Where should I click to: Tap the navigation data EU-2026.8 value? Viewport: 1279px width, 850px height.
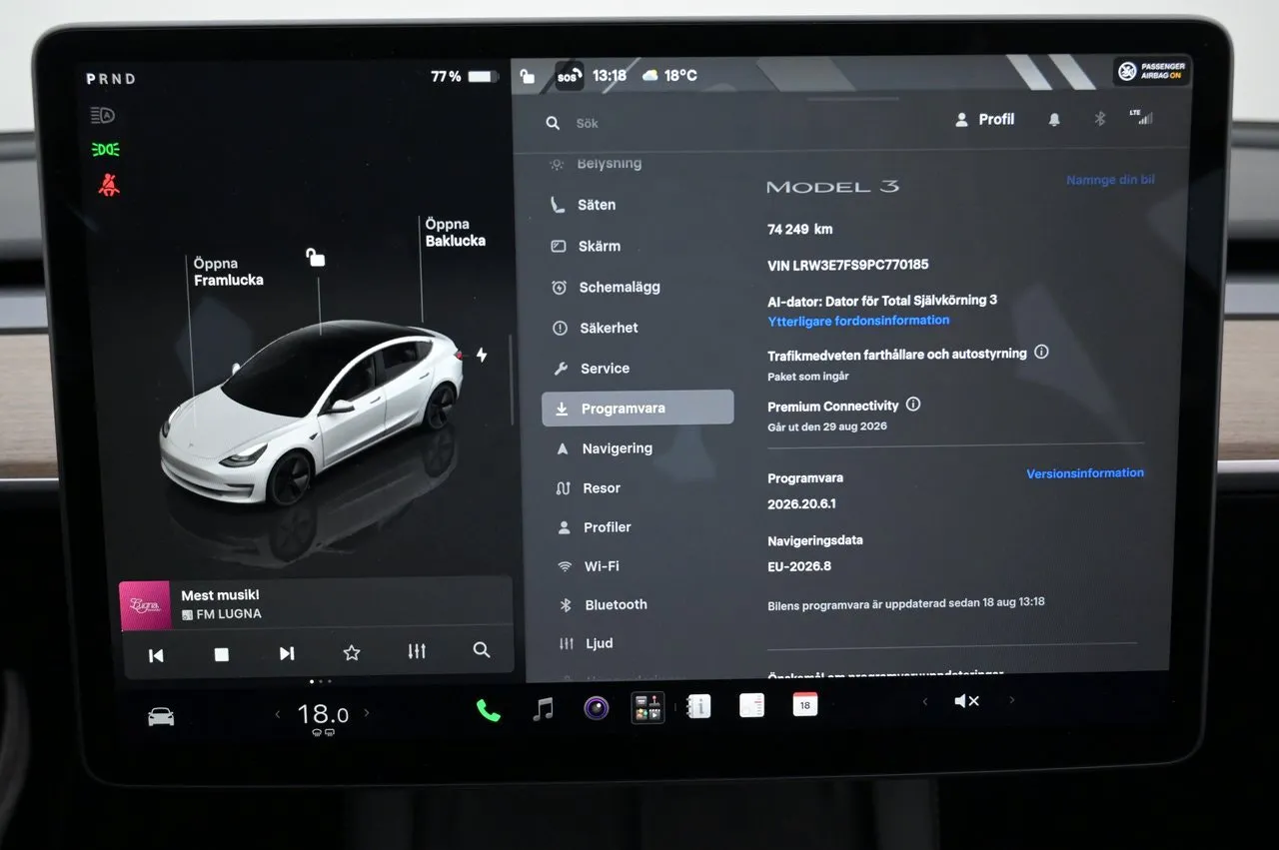point(799,566)
